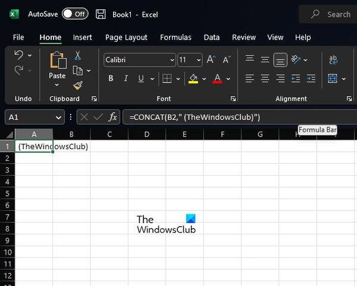Expand the Paste options arrow
Viewport: 357px width, 286px height.
(x=57, y=85)
